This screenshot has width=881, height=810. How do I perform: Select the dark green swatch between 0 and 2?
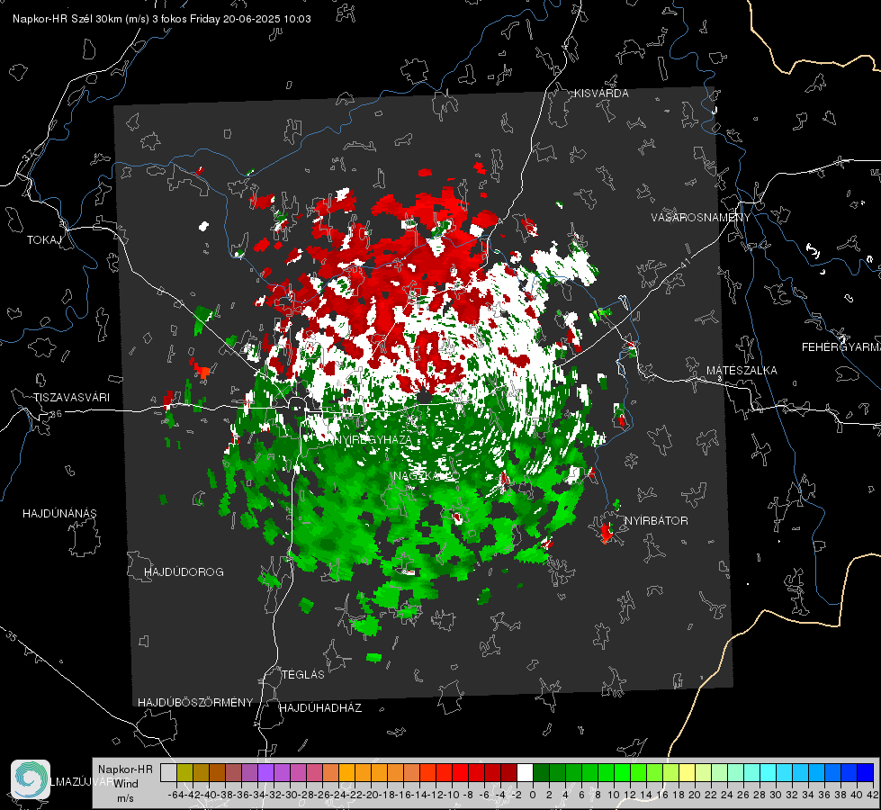[x=541, y=772]
